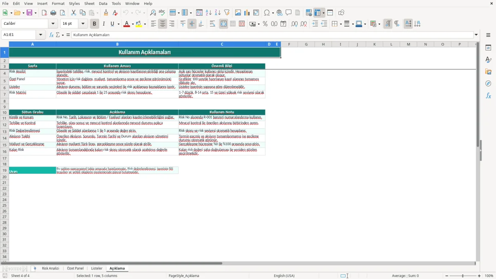The width and height of the screenshot is (496, 279).
Task: Toggle Align Right alignment
Action: (x=172, y=24)
